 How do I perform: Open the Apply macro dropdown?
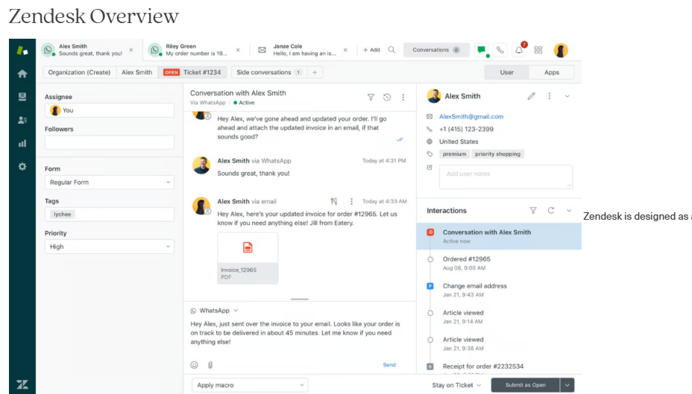click(x=250, y=385)
